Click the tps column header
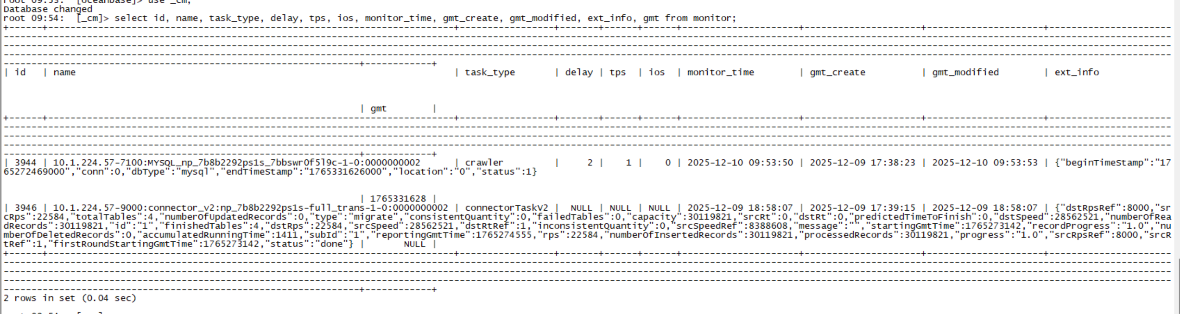The width and height of the screenshot is (1180, 314). (x=617, y=72)
